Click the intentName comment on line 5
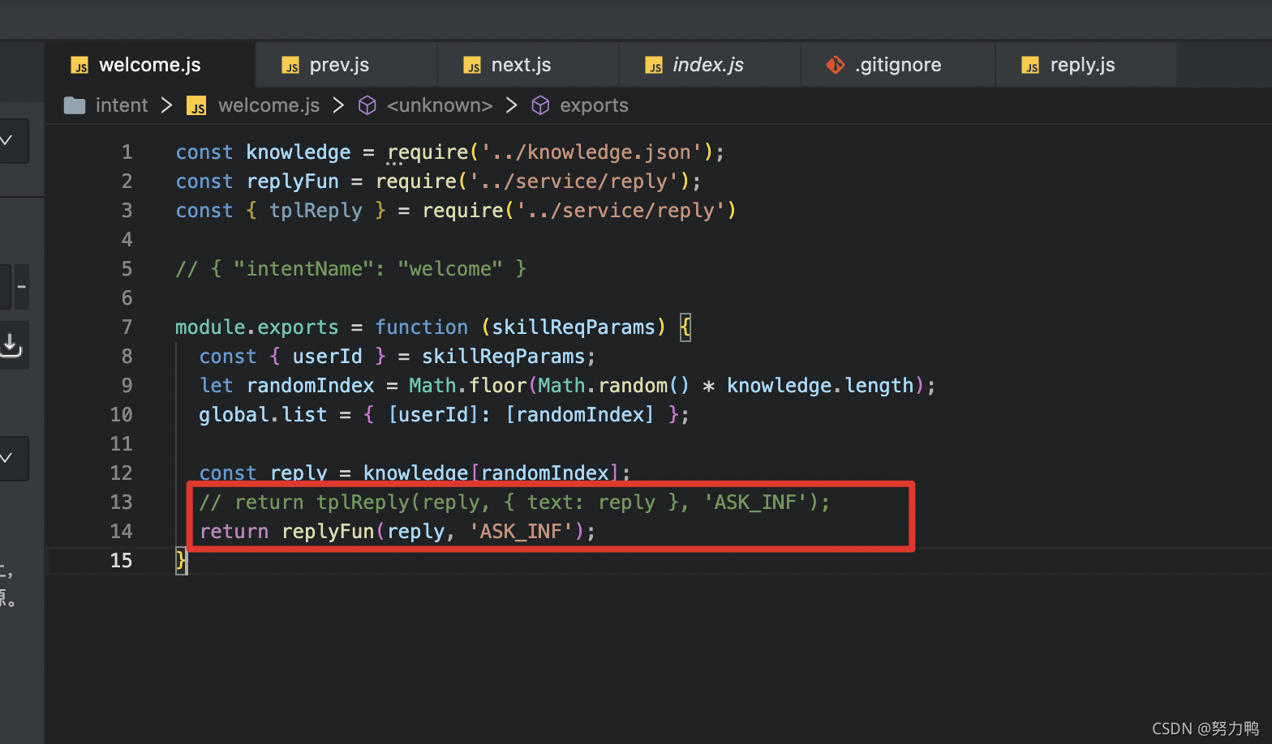The image size is (1272, 744). (351, 269)
